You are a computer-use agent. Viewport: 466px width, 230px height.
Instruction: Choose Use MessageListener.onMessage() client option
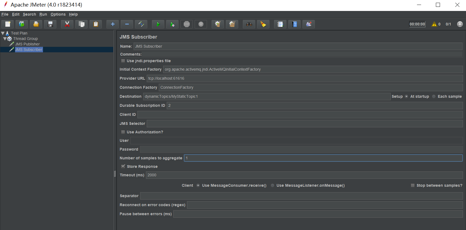pos(273,185)
